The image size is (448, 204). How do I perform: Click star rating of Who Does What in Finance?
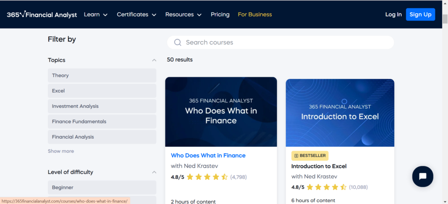coord(207,177)
